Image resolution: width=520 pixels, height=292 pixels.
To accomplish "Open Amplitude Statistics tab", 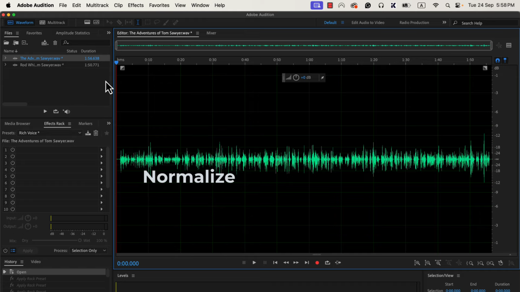I will pyautogui.click(x=73, y=33).
